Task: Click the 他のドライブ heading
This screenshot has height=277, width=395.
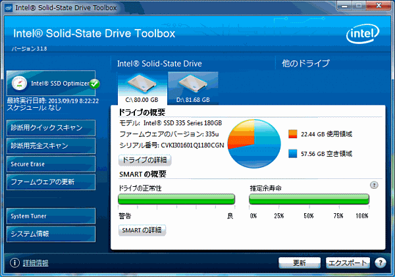Action: click(x=305, y=63)
